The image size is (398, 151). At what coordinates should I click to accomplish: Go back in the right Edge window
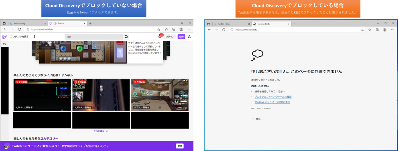point(209,30)
